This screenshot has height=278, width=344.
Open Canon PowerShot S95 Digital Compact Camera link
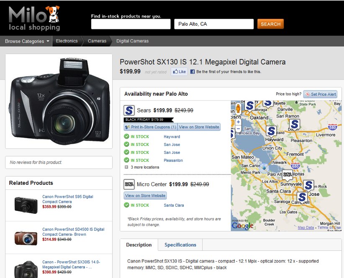point(67,199)
